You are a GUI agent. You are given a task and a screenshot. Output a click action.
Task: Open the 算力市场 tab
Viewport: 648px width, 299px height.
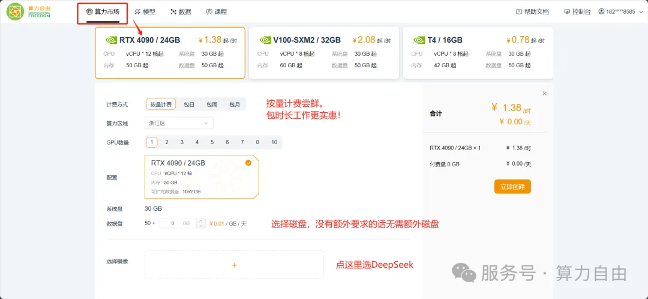point(103,11)
